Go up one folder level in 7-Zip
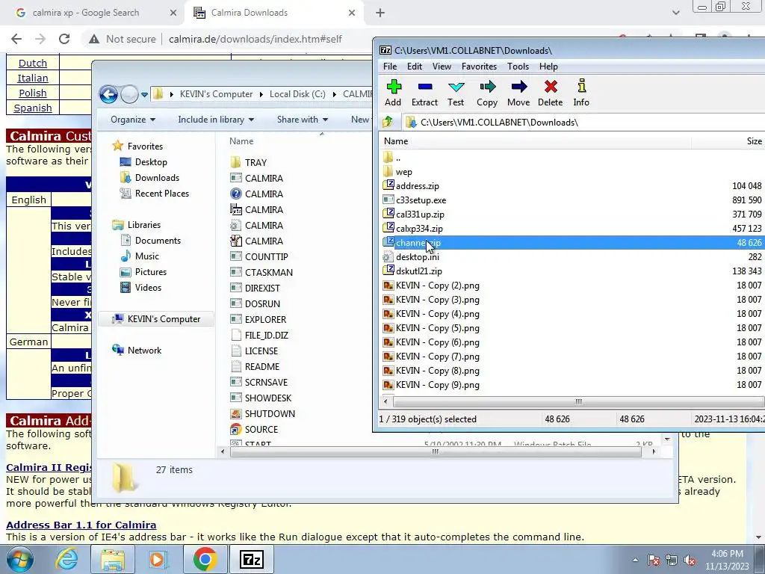The width and height of the screenshot is (765, 574). tap(388, 122)
